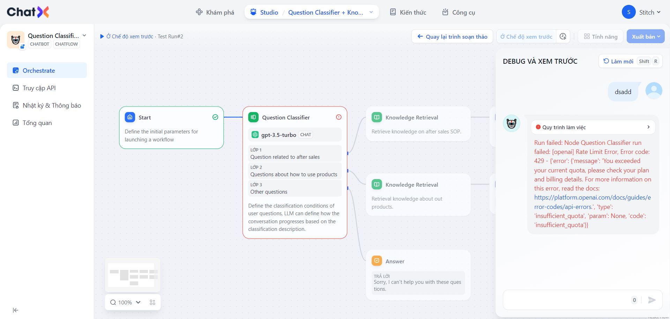Viewport: 670px width, 319px height.
Task: Click the Start node home icon
Action: coord(130,117)
